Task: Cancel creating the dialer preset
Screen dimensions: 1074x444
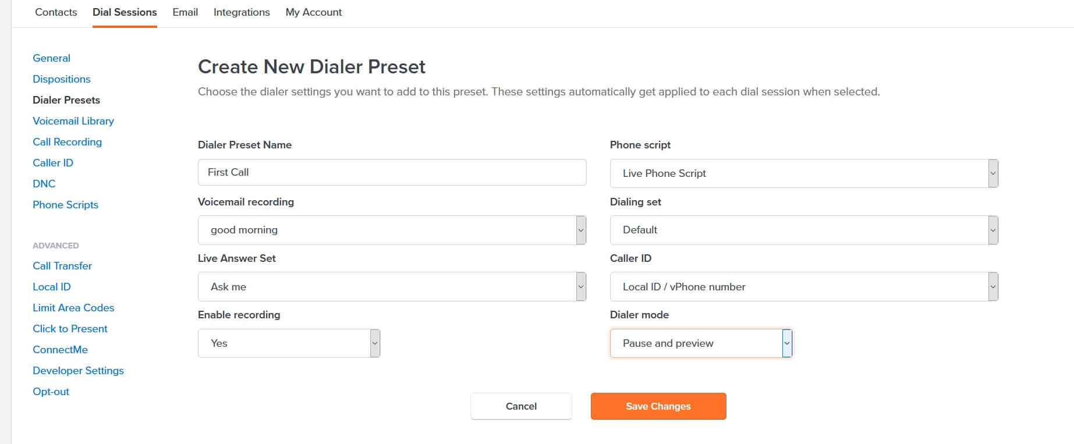Action: click(x=521, y=406)
